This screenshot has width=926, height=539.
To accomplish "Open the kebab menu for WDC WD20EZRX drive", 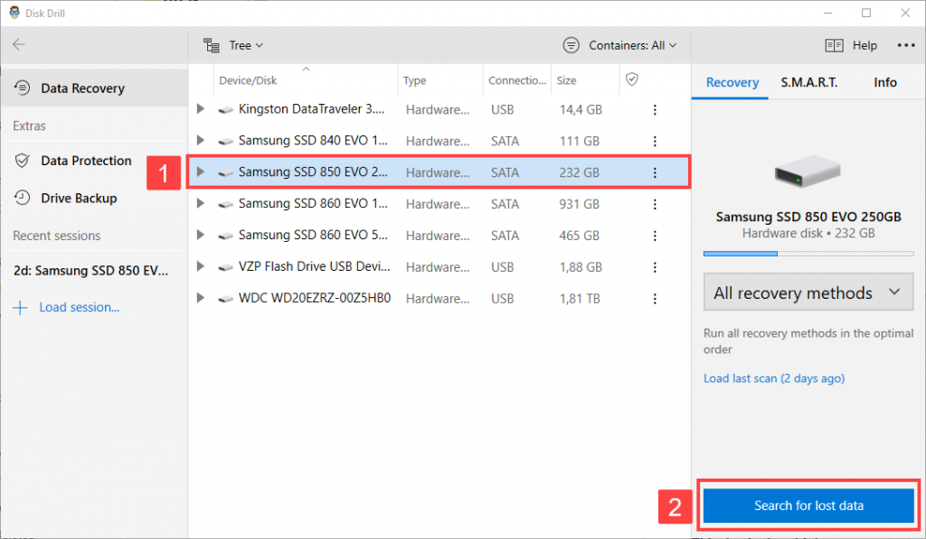I will (x=654, y=298).
